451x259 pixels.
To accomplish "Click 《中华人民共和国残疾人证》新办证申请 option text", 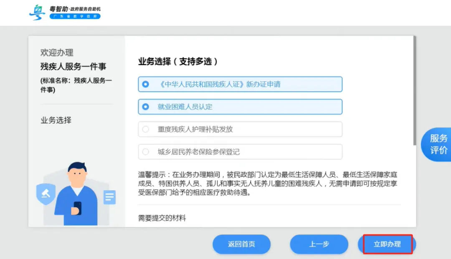I will tap(219, 84).
